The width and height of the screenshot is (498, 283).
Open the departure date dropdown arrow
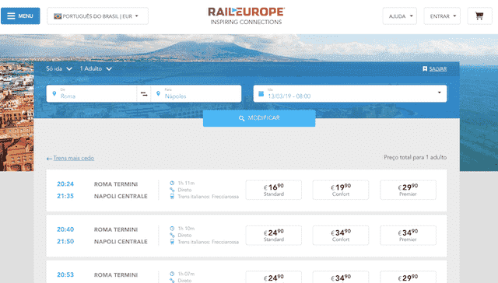click(439, 93)
